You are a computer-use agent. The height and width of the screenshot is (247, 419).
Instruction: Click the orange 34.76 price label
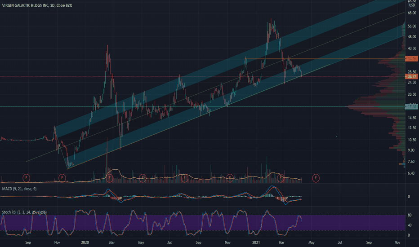pos(411,59)
